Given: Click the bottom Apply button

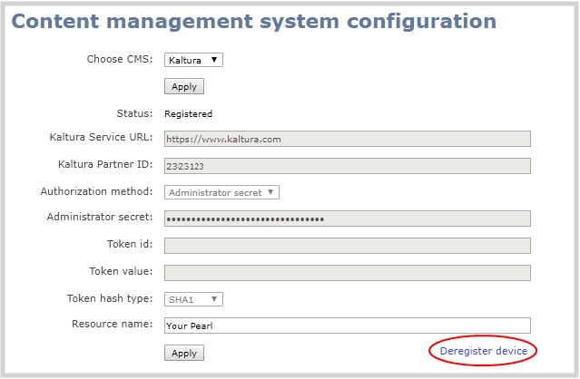Looking at the screenshot, I should (184, 353).
